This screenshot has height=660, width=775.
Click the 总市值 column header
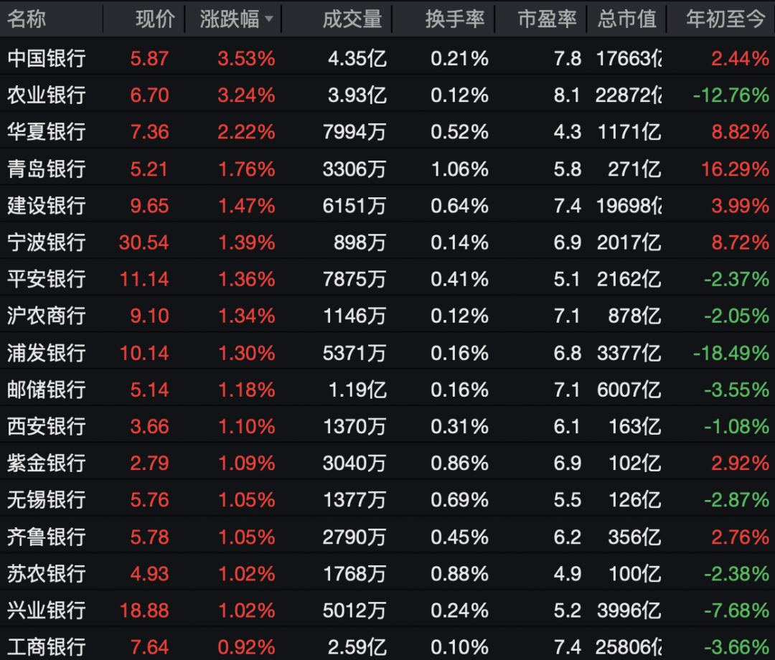(x=626, y=19)
